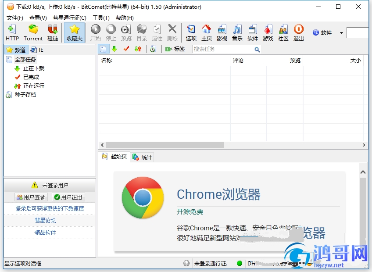Click the 用户登录 login button
Image resolution: width=372 pixels, height=272 pixels.
click(x=31, y=197)
